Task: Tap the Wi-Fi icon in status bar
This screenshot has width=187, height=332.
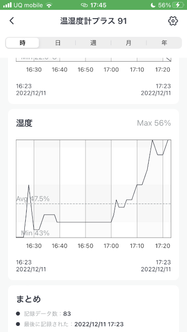Action: (49, 5)
